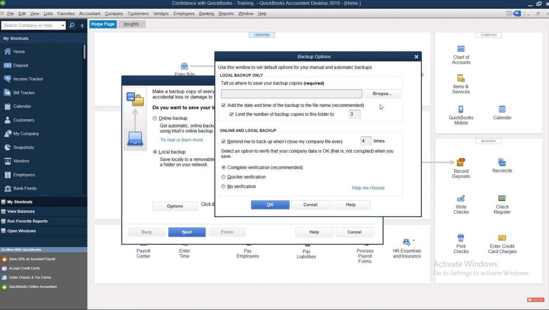This screenshot has height=310, width=549.
Task: Open Bank Feeds shortcut
Action: (x=25, y=188)
